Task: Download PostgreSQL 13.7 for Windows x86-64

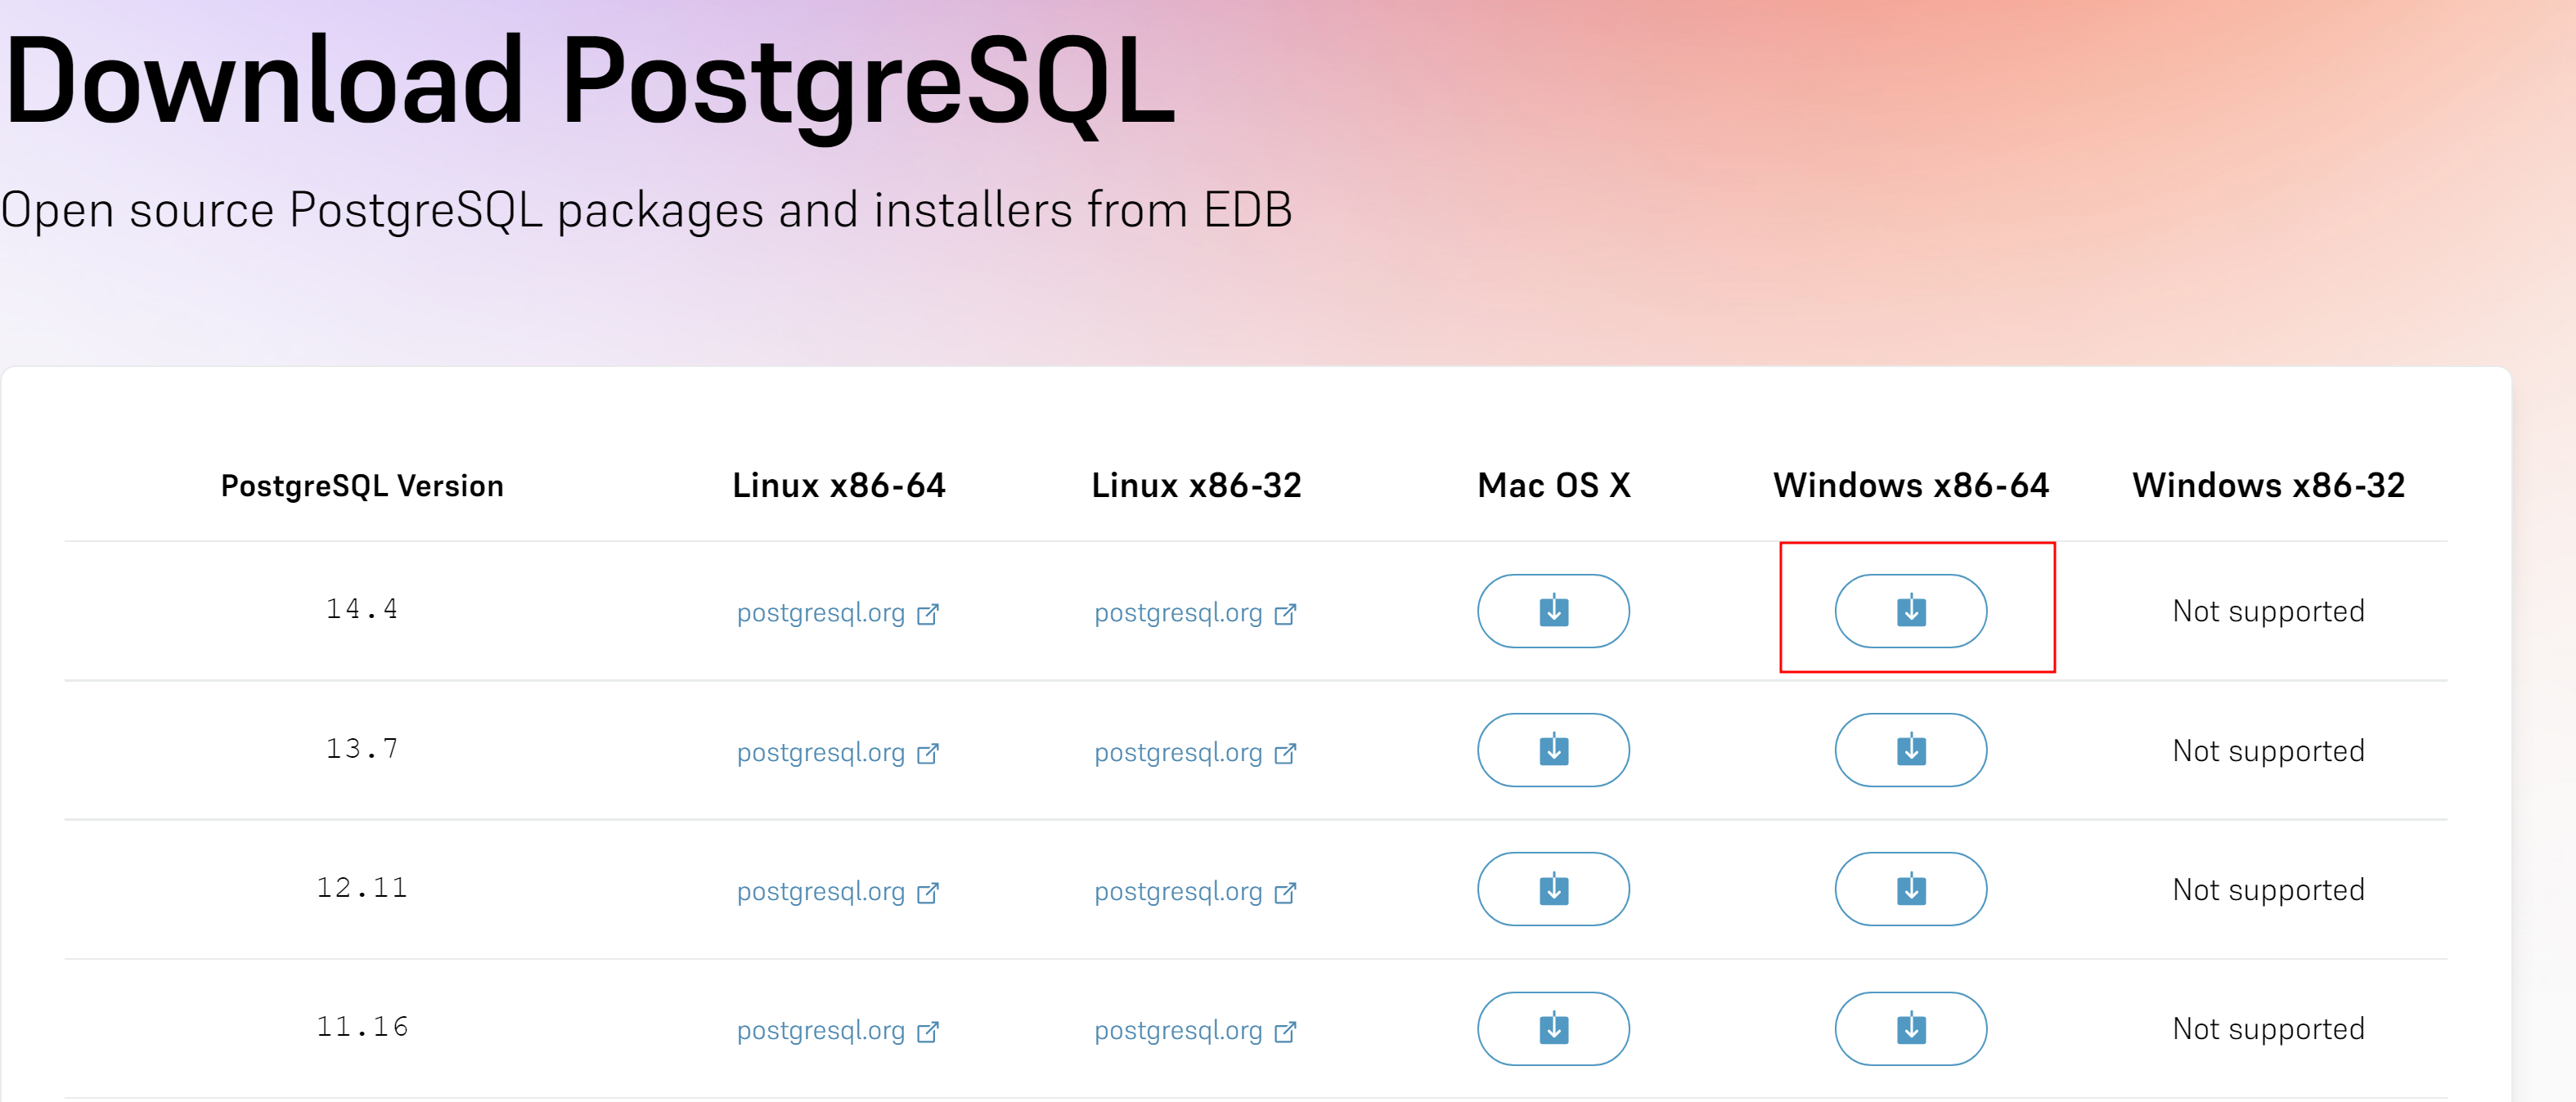Action: click(1910, 750)
